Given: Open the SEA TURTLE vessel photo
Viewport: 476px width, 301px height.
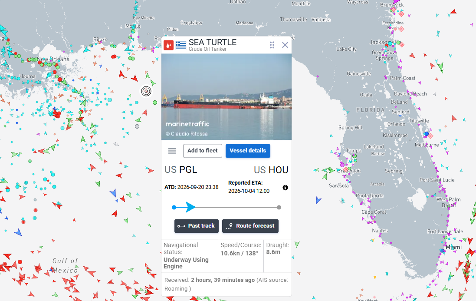Looking at the screenshot, I should [227, 97].
